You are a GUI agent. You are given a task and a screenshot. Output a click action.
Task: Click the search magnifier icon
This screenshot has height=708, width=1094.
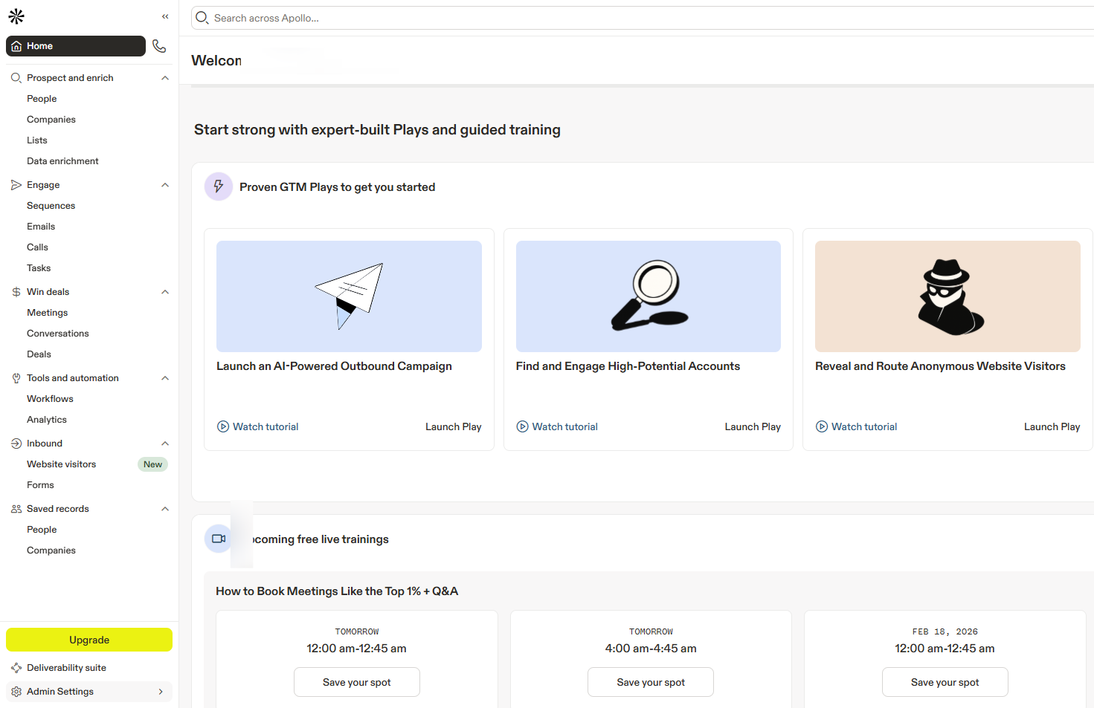pyautogui.click(x=202, y=18)
